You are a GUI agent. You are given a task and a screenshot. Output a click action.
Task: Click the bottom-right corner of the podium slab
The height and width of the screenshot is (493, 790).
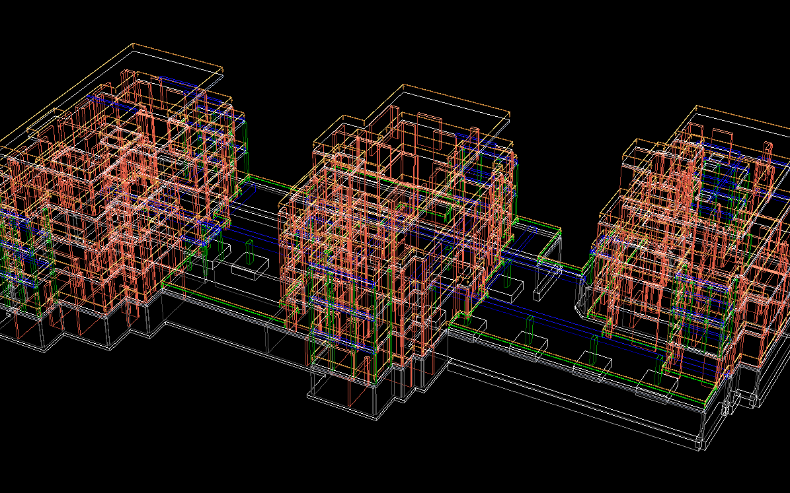[x=699, y=449]
